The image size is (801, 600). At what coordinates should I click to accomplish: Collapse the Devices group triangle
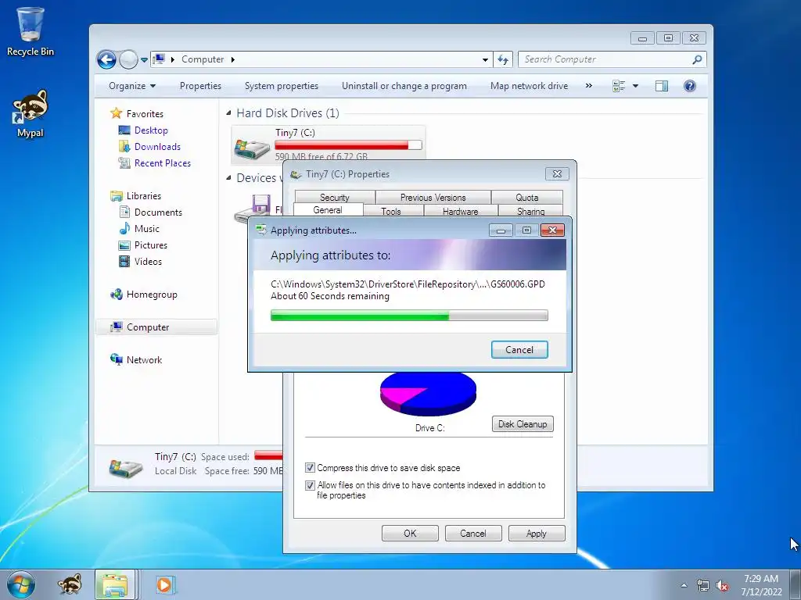228,177
